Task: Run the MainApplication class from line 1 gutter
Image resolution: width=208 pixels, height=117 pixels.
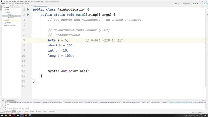Action: point(28,9)
